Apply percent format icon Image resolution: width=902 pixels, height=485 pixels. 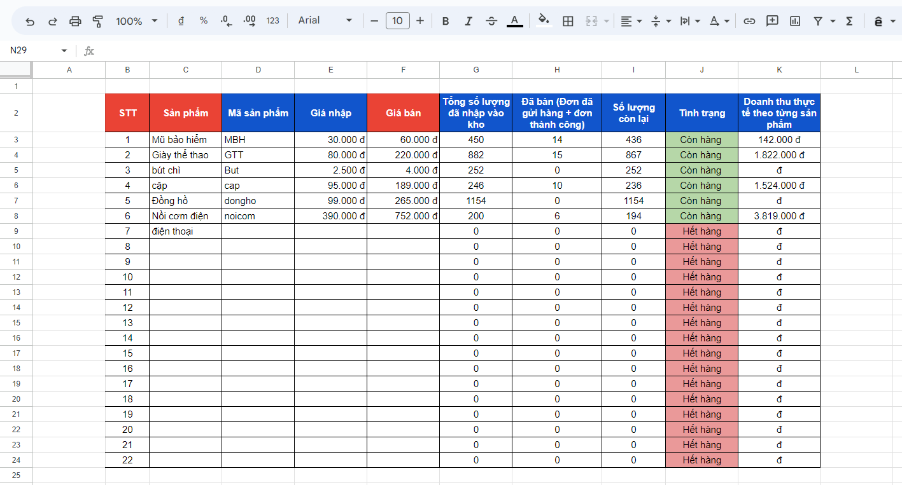click(204, 21)
